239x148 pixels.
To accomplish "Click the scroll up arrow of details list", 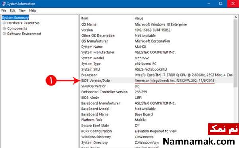I will point(236,17).
